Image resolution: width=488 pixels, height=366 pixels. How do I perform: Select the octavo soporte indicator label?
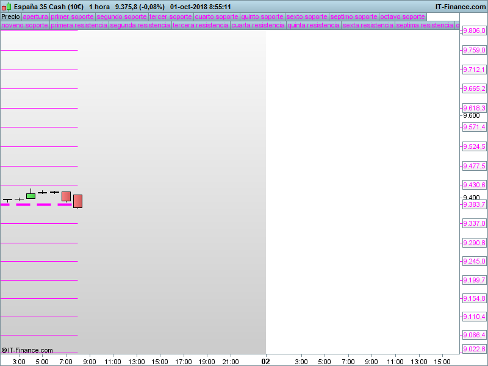click(x=403, y=16)
